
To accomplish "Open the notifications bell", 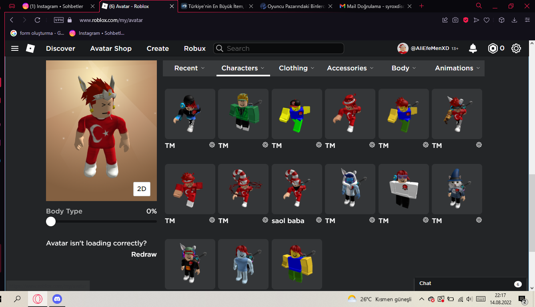I will point(473,48).
